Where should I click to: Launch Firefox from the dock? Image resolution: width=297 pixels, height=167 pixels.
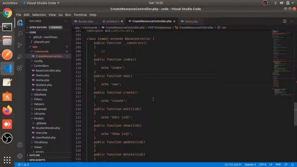coord(7,110)
